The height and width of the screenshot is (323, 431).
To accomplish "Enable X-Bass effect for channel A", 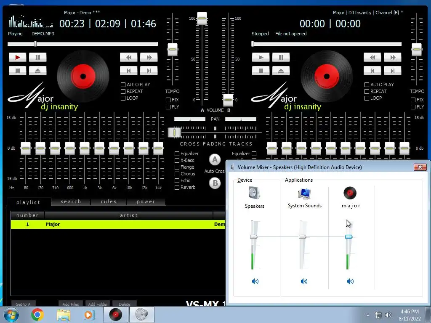I will (x=177, y=160).
